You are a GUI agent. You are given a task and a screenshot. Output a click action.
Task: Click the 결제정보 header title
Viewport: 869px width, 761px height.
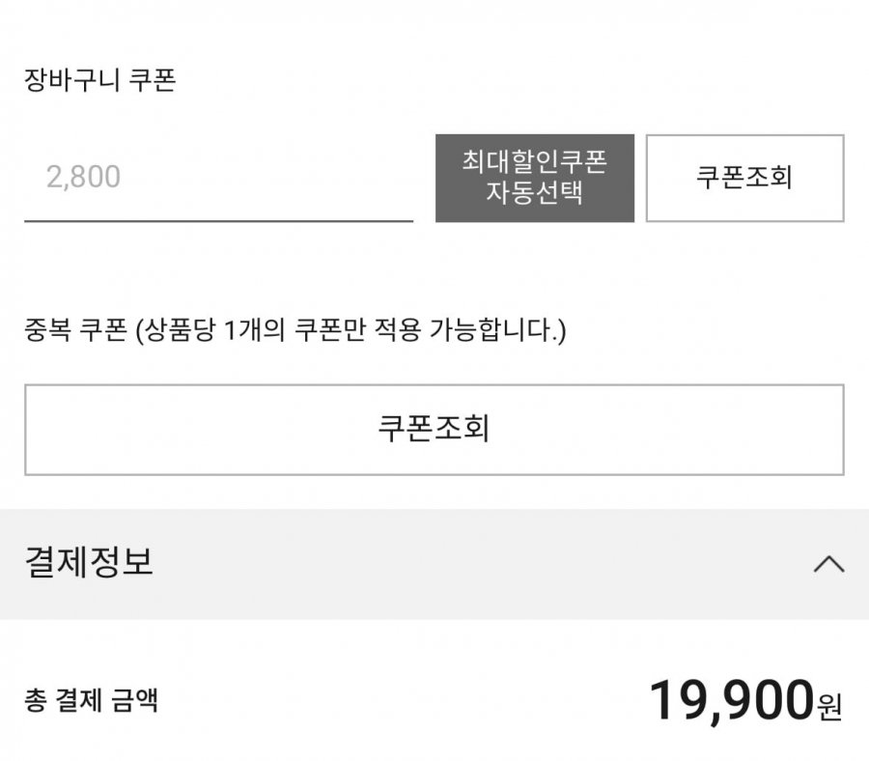[89, 562]
